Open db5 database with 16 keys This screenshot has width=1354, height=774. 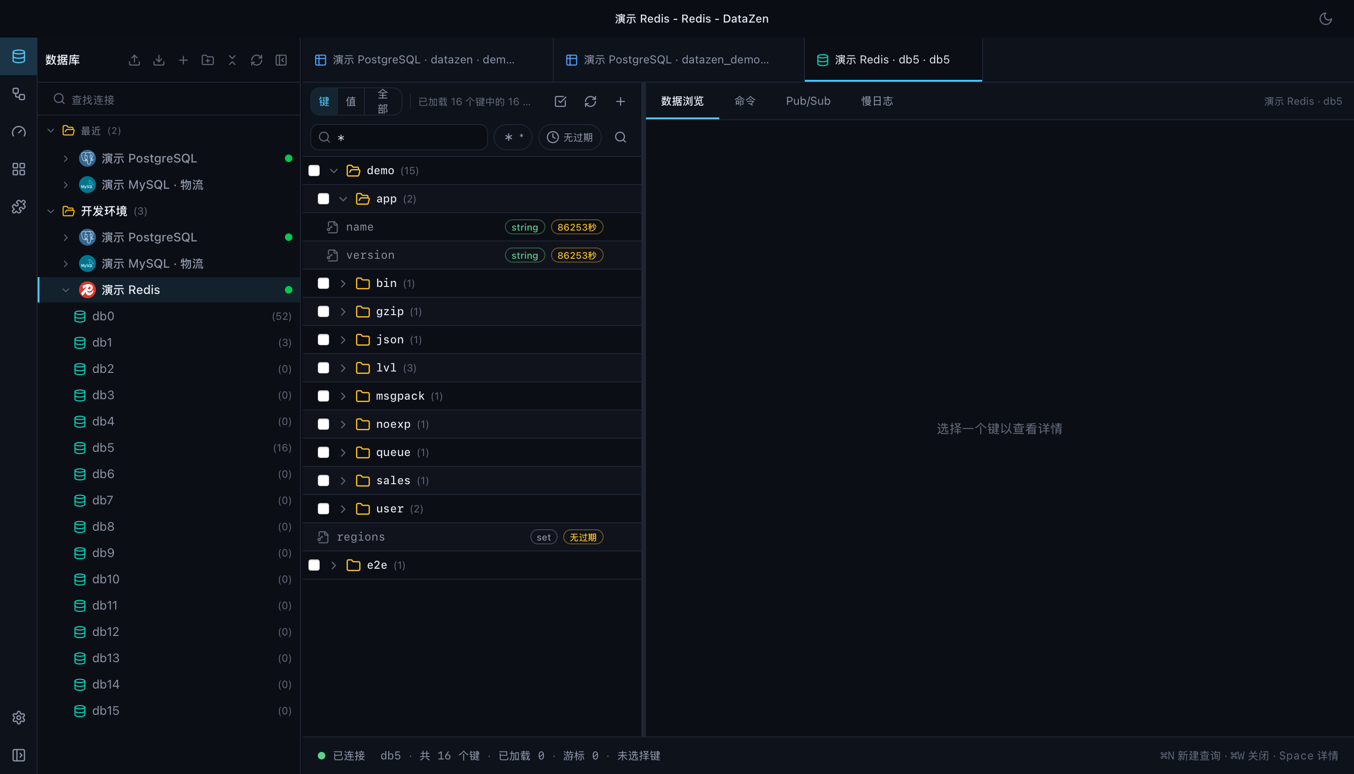point(169,448)
